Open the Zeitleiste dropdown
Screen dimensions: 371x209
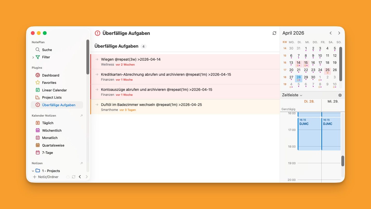point(292,95)
